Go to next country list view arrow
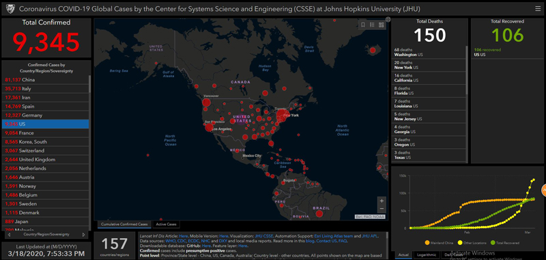 (x=83, y=235)
